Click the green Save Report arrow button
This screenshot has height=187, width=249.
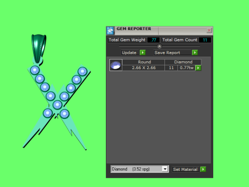click(195, 52)
